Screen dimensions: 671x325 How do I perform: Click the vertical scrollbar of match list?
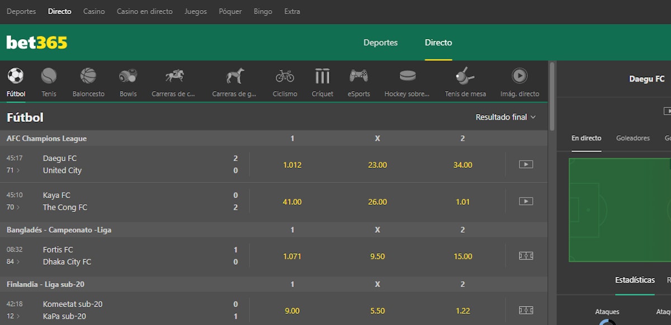tap(552, 95)
